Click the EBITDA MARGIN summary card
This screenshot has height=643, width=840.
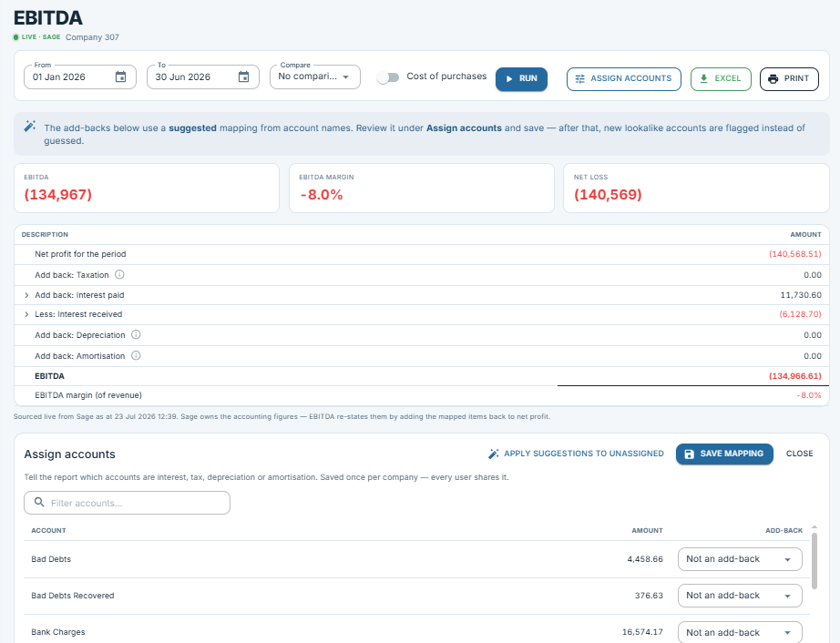[422, 188]
